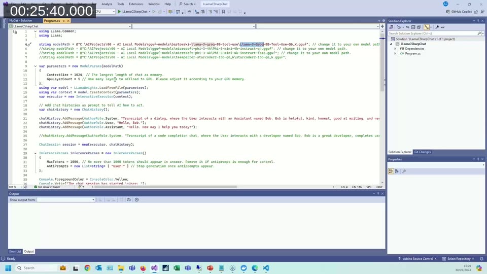487x274 pixels.
Task: Open the Show output from dropdown
Action: (x=66, y=200)
